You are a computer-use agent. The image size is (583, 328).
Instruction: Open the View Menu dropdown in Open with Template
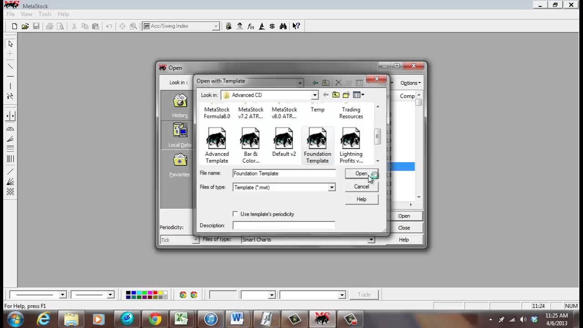pos(359,95)
